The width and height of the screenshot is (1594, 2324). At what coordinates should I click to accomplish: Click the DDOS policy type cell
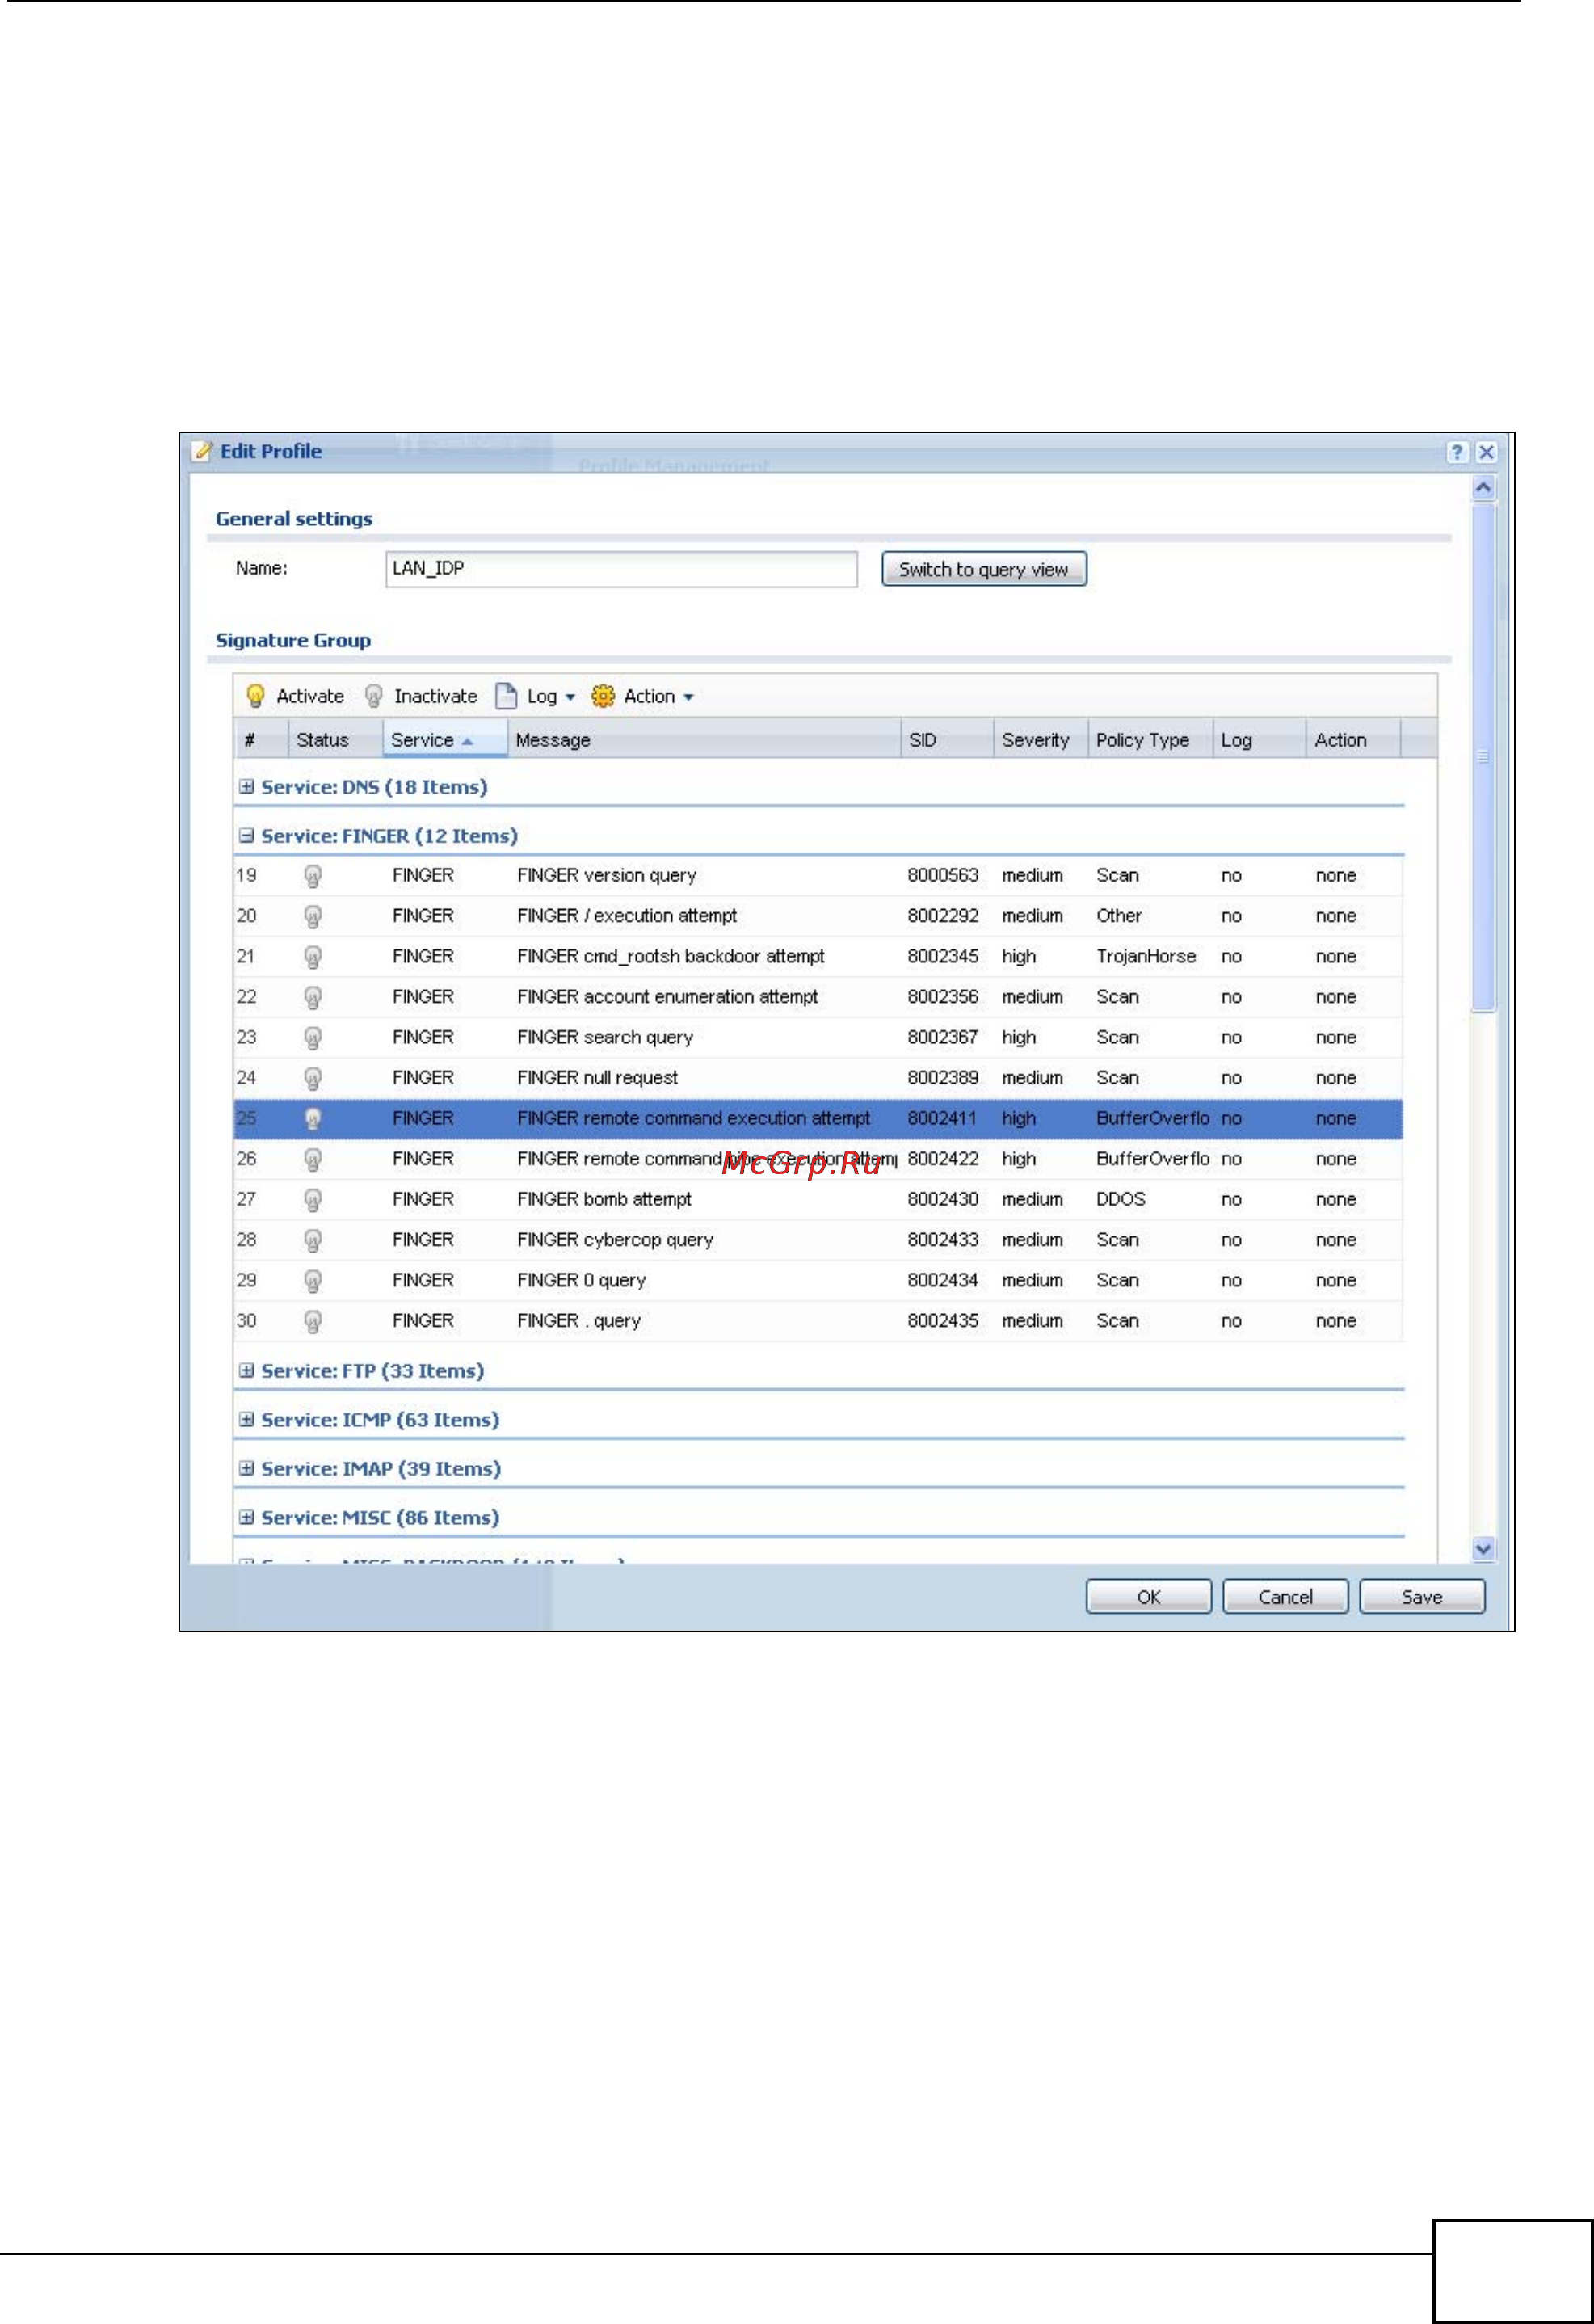[1121, 1200]
